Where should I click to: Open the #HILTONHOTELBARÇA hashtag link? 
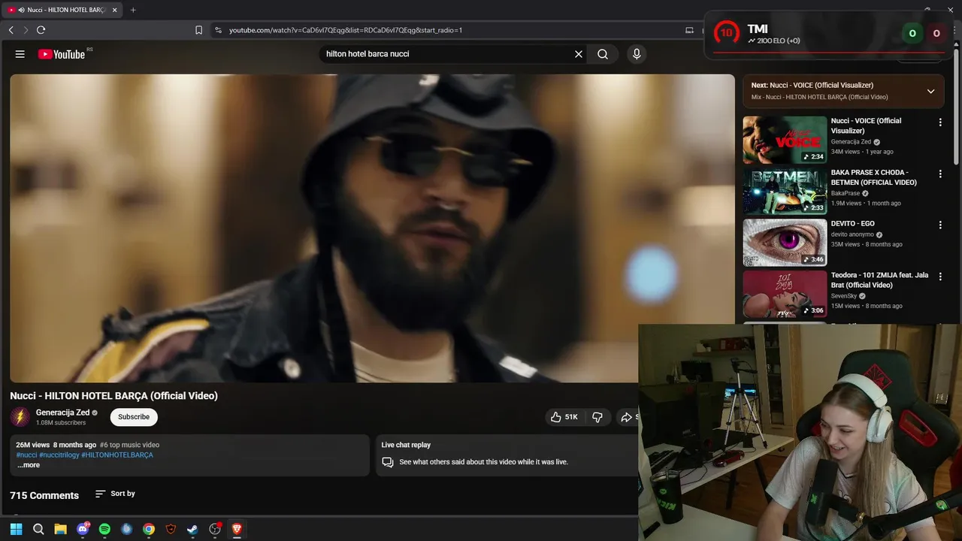pyautogui.click(x=117, y=455)
